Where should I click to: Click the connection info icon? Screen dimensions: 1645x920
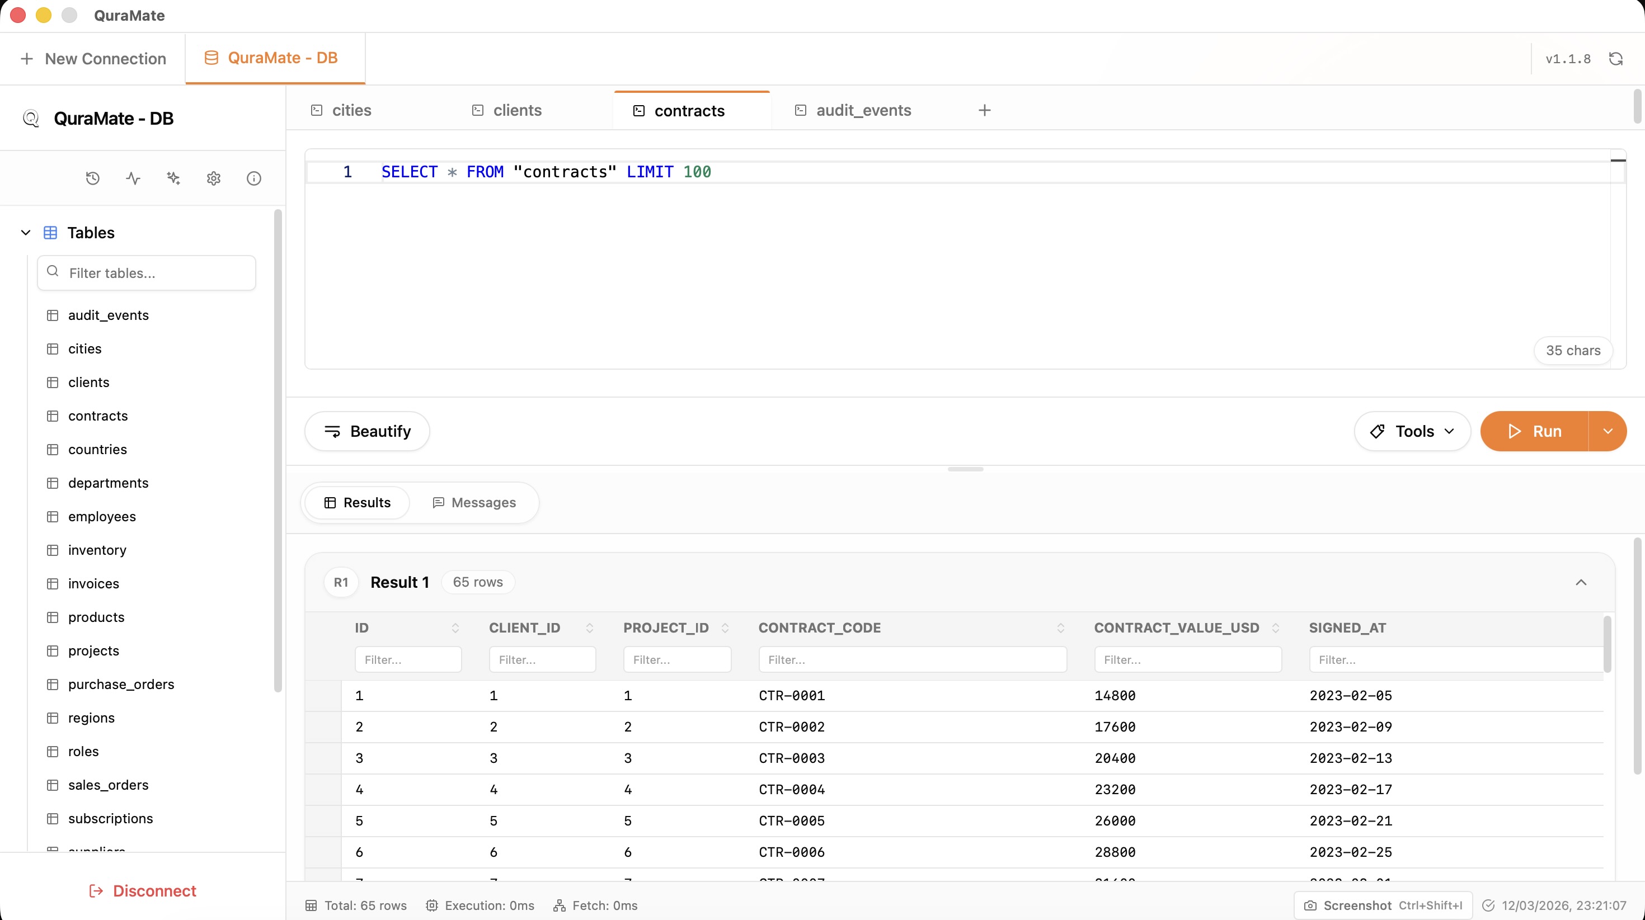point(253,178)
